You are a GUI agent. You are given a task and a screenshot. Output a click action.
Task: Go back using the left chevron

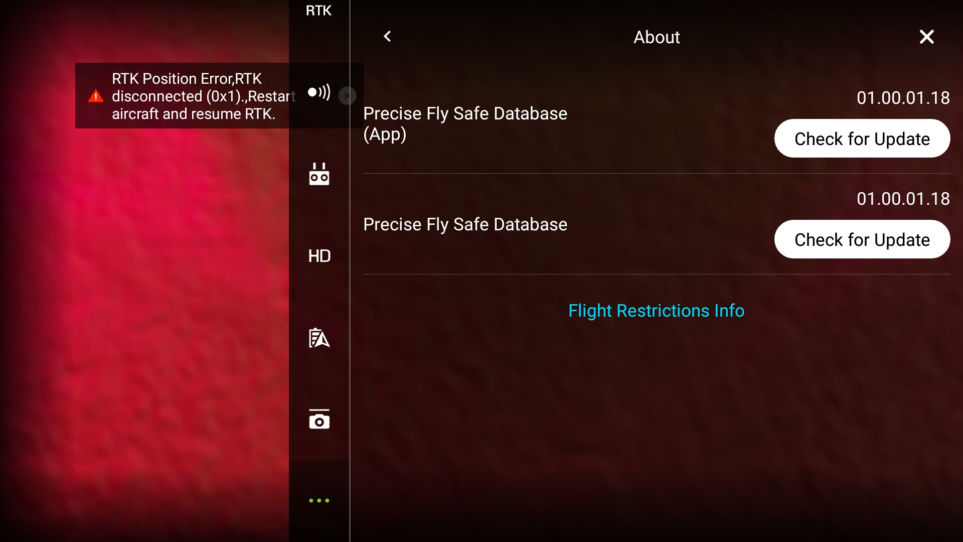point(387,37)
